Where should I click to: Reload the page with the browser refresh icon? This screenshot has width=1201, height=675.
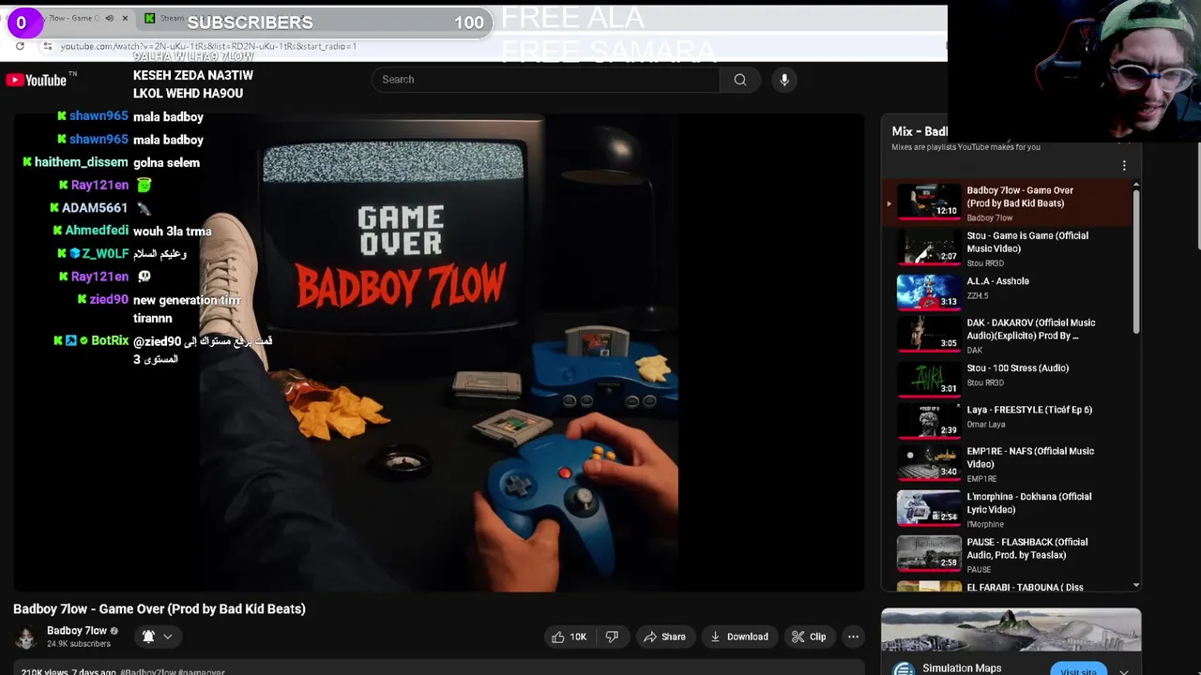click(x=20, y=46)
